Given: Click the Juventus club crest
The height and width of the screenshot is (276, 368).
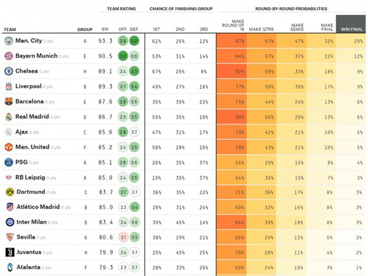Looking at the screenshot, I should click(9, 252).
